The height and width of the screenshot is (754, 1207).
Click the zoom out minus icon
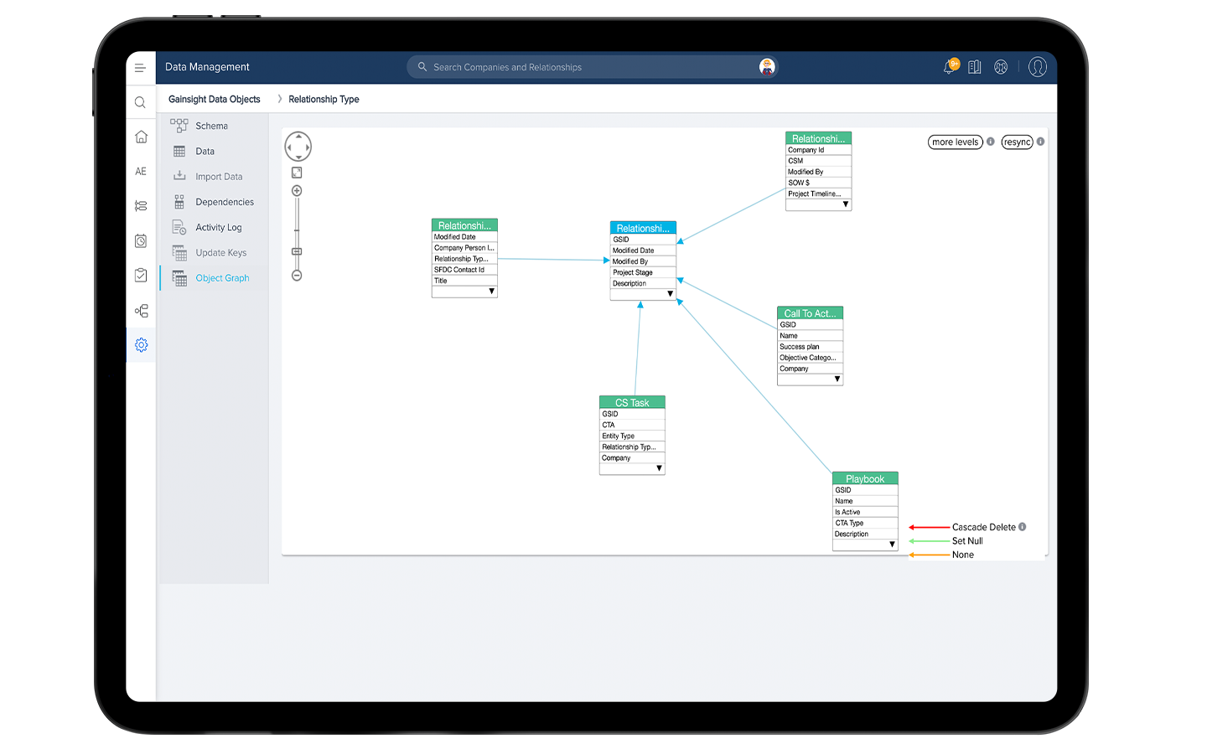tap(297, 276)
